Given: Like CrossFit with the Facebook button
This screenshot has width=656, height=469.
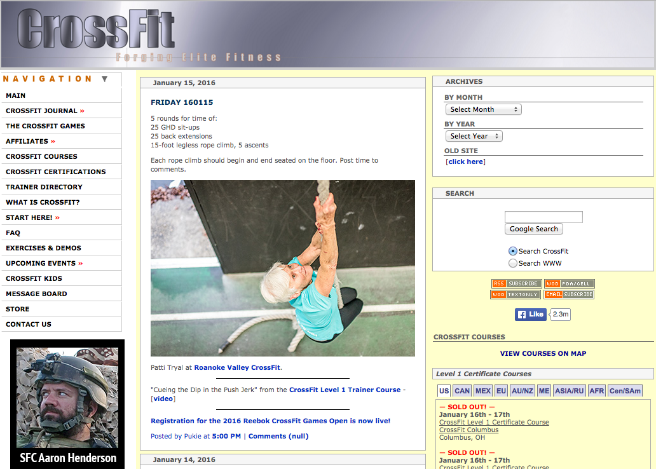Looking at the screenshot, I should point(531,314).
